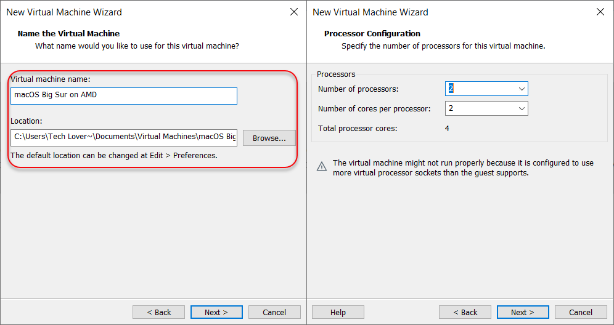Click the 'Processor Configuration' heading
The height and width of the screenshot is (325, 614).
(372, 34)
